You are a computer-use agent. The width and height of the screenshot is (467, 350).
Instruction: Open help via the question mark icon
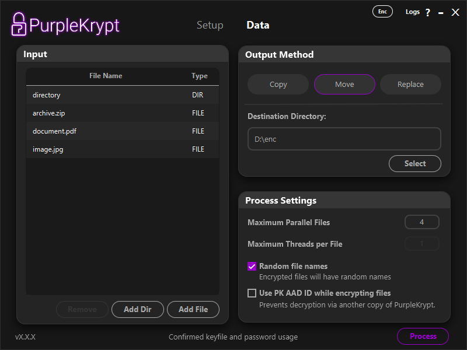428,12
